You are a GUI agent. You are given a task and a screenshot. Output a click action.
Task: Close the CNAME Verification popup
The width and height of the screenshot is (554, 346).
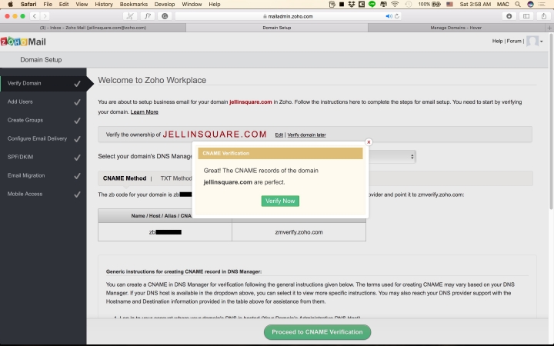pyautogui.click(x=369, y=142)
